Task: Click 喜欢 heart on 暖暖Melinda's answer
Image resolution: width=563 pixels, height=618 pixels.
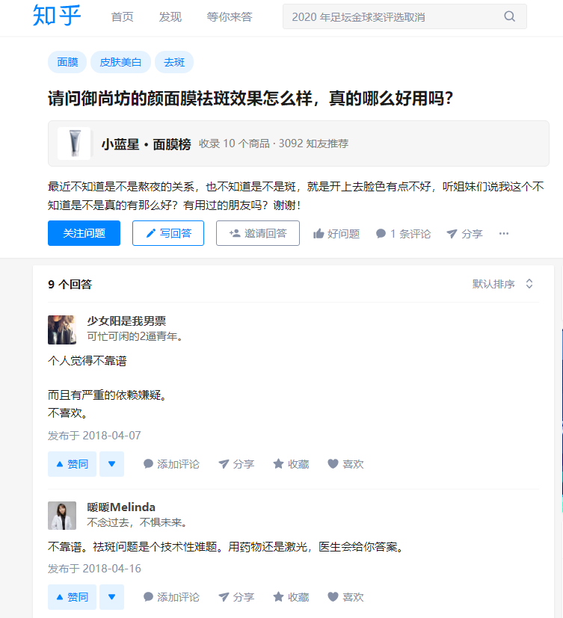Action: 345,597
